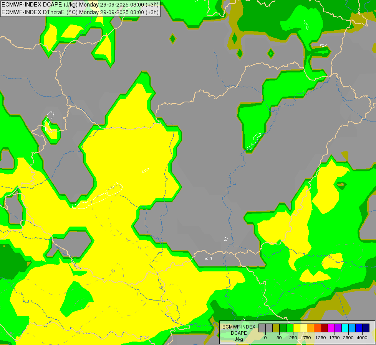Click the dark green legend swatch after 50

283,328
